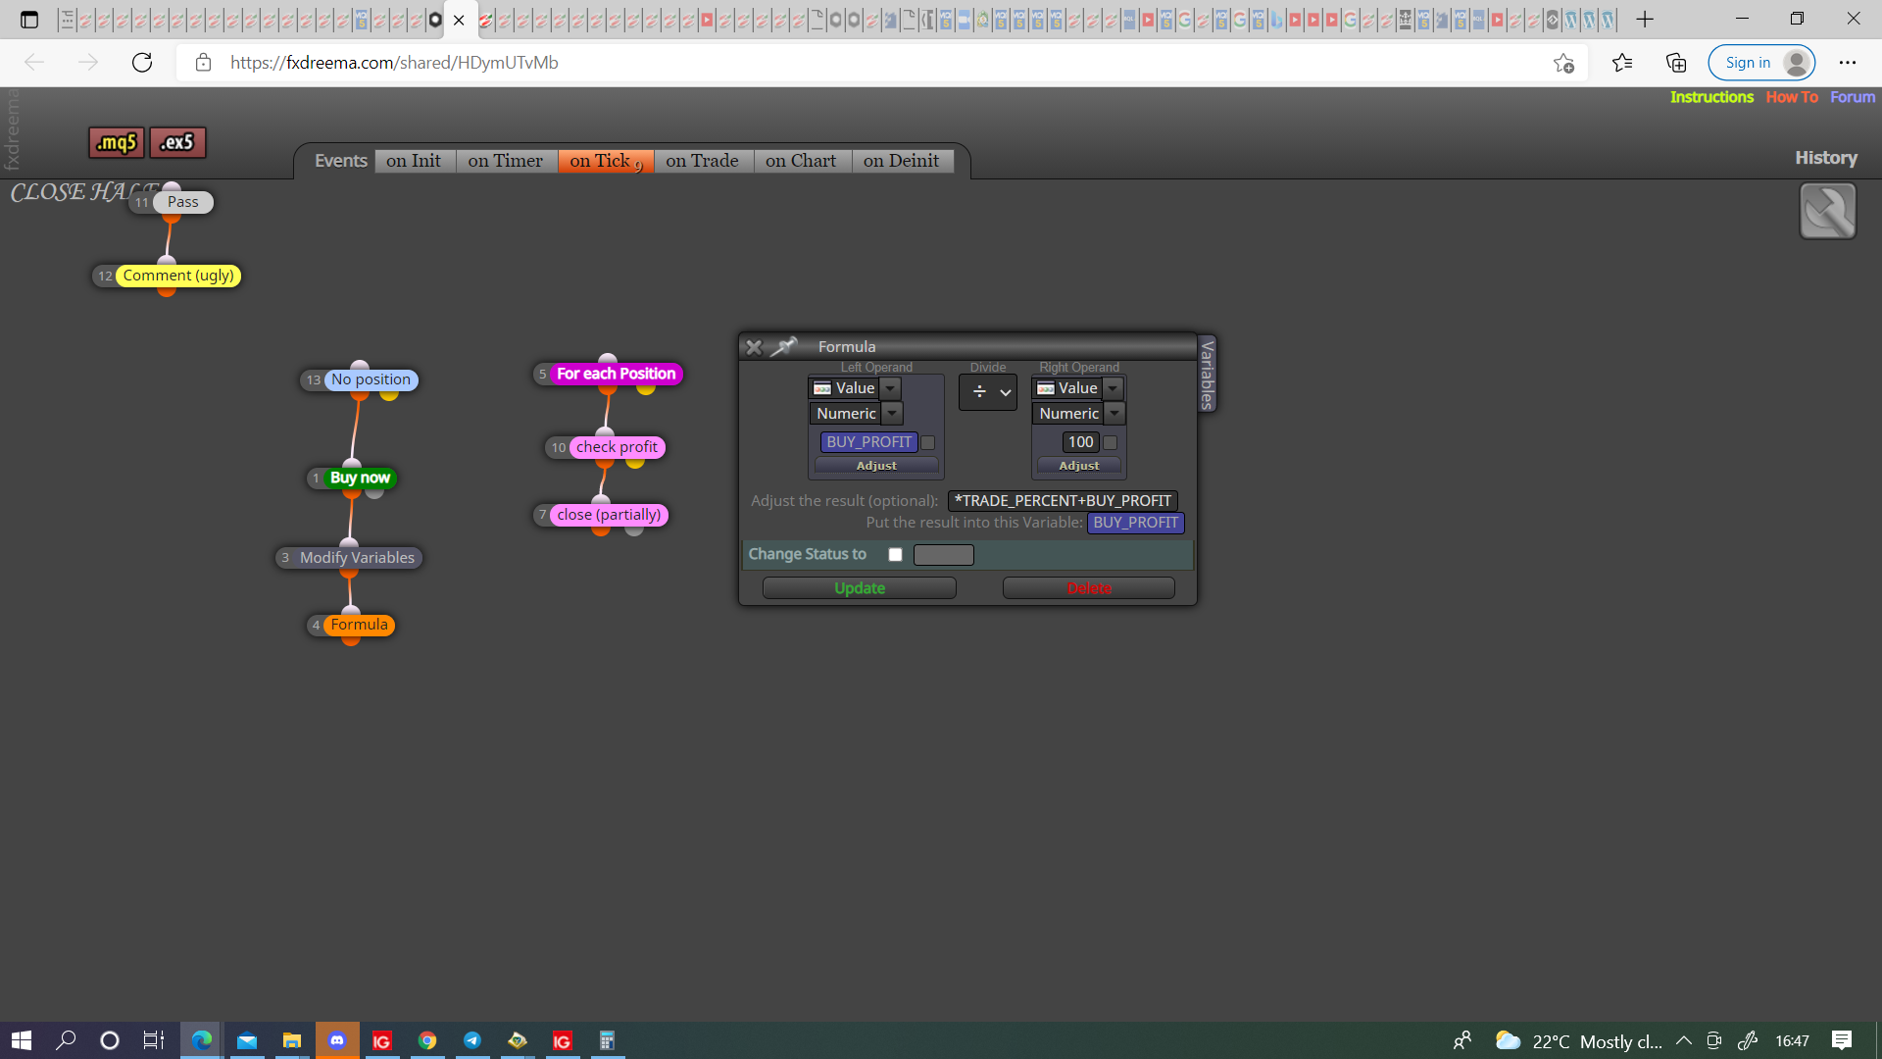Switch to the on Timer event tab
The image size is (1882, 1059).
506,161
